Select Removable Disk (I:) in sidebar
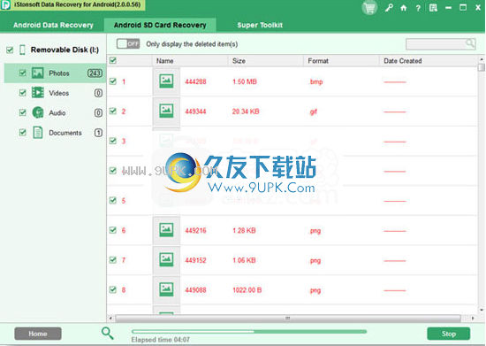 coord(65,50)
